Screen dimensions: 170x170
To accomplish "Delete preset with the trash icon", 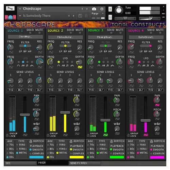I will [86, 16].
